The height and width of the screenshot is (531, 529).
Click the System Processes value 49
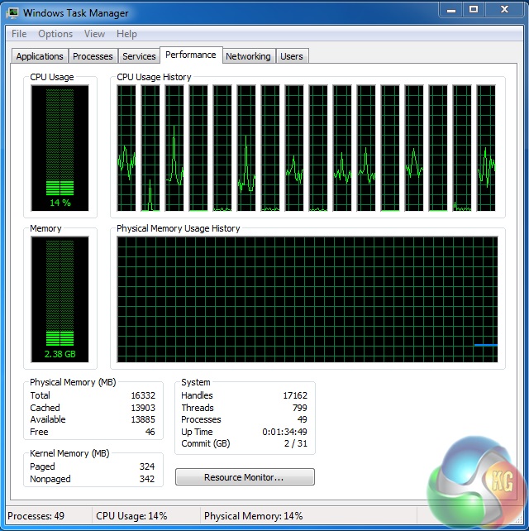[x=303, y=419]
